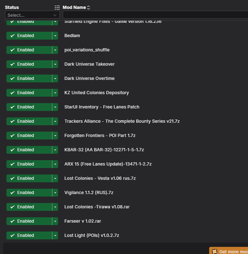Viewport: 248px width, 254px height.
Task: Sort by the Mod Name column header
Action: [74, 7]
